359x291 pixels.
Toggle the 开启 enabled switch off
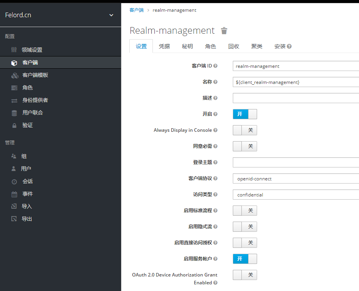(245, 114)
